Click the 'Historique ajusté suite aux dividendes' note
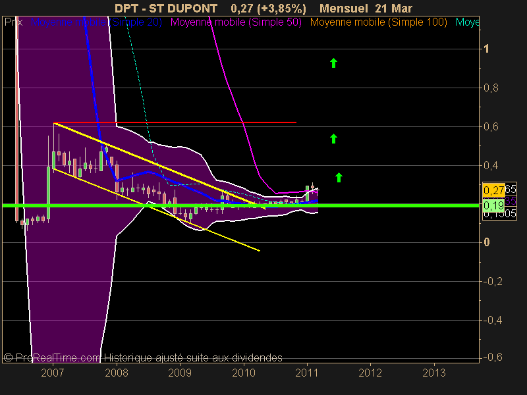The width and height of the screenshot is (527, 395). [x=193, y=357]
